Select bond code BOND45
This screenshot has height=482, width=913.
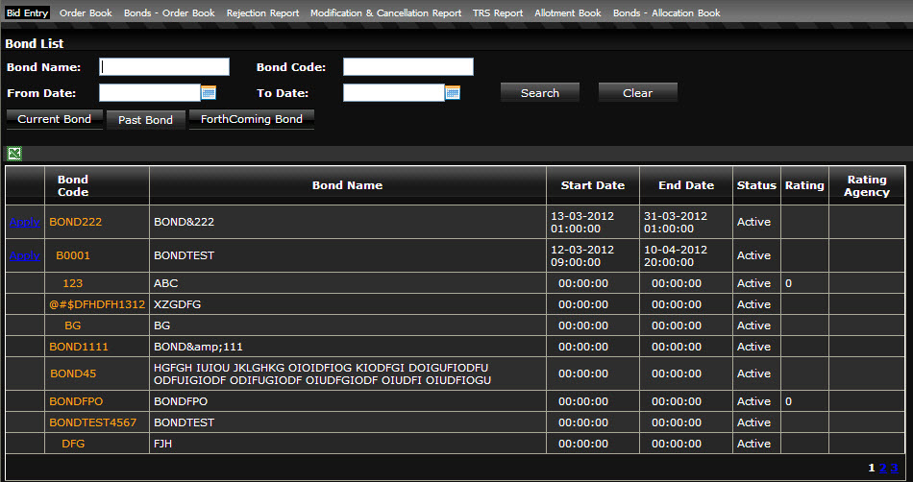tap(73, 374)
